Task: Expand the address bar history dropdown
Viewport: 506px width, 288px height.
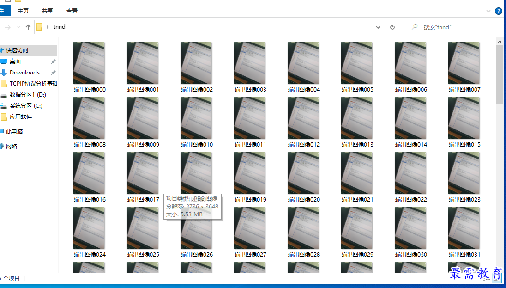Action: tap(378, 27)
